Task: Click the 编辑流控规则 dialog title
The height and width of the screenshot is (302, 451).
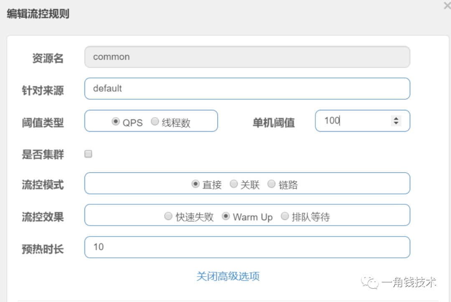Action: [38, 14]
